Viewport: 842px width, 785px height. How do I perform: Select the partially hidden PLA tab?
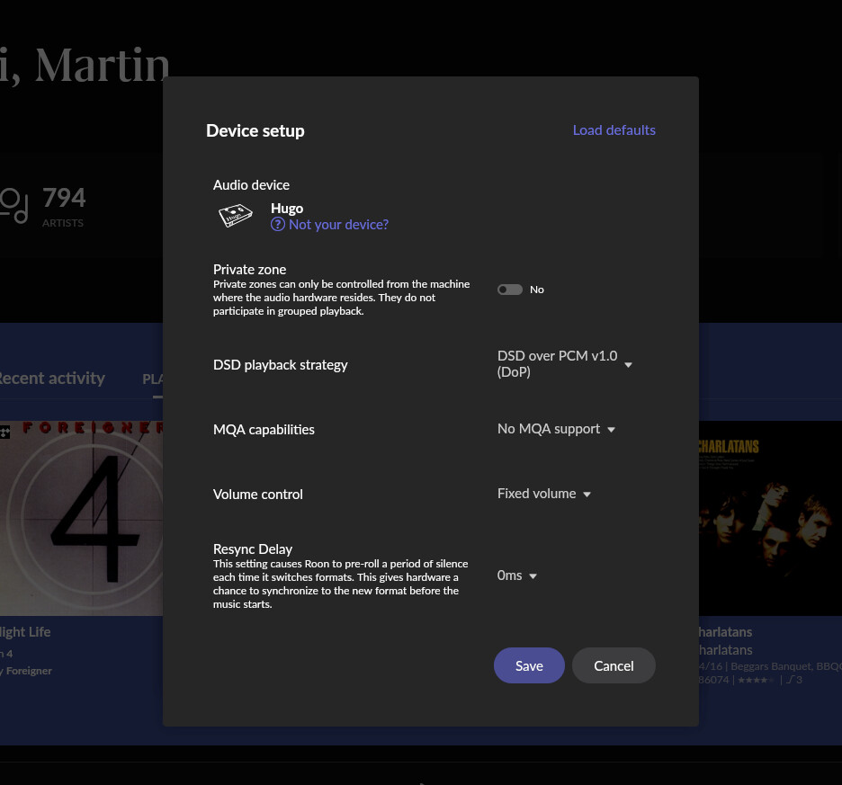pyautogui.click(x=153, y=379)
